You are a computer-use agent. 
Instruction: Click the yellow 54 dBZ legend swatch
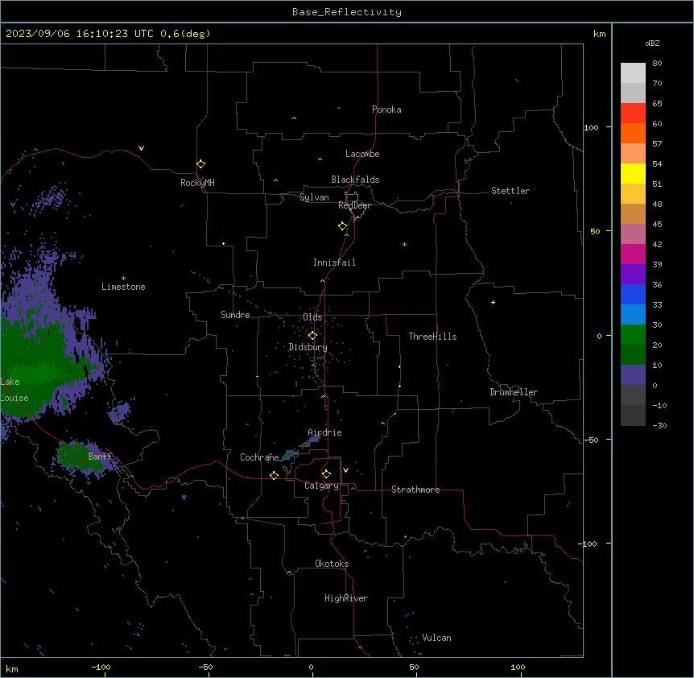(633, 173)
